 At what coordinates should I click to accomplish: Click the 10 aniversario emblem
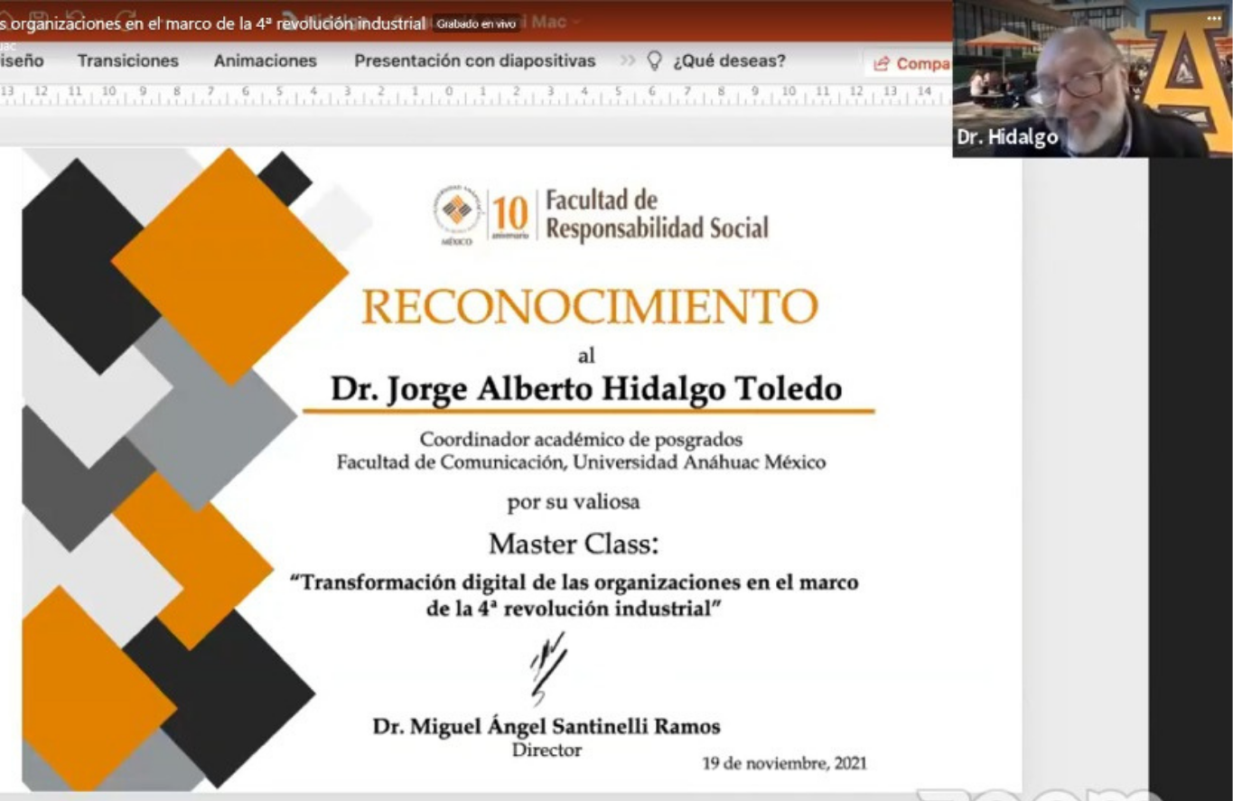click(509, 217)
